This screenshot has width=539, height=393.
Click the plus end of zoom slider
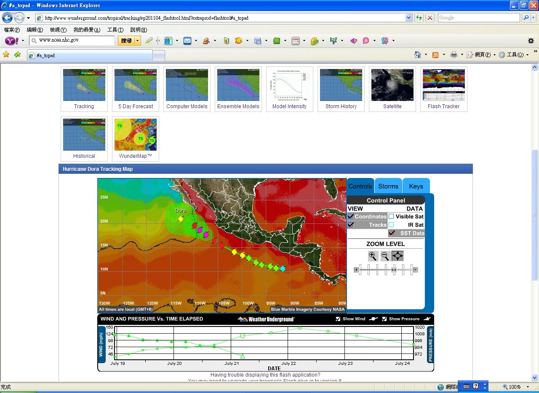356,270
